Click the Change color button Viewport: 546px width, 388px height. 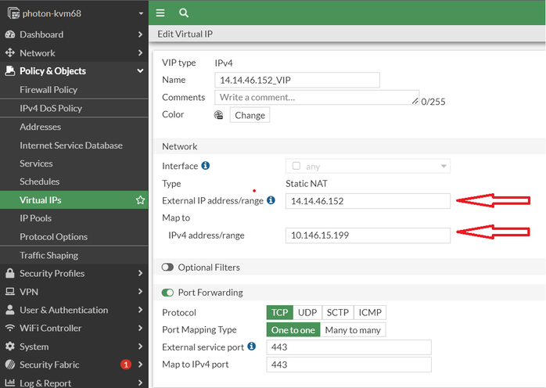(x=250, y=115)
